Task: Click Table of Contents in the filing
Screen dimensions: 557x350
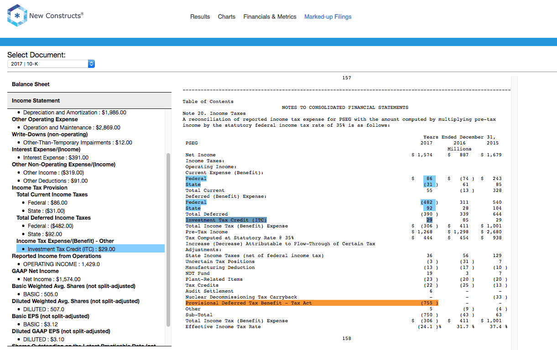Action: coord(208,102)
